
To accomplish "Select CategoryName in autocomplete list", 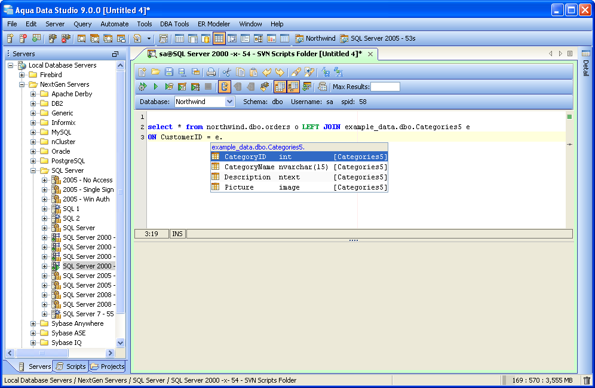I will (299, 167).
